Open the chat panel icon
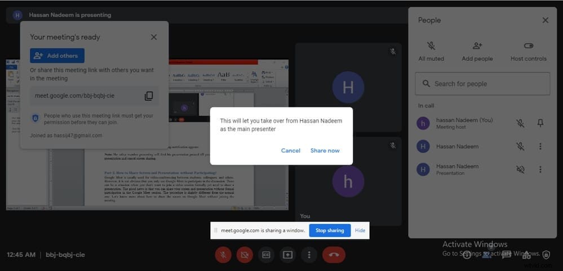 506,255
